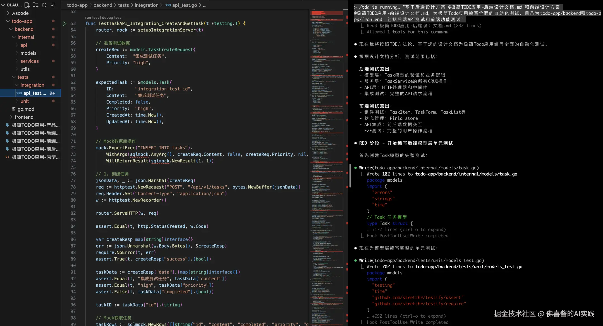
Task: Click the green run test gutter arrow
Action: [x=64, y=24]
